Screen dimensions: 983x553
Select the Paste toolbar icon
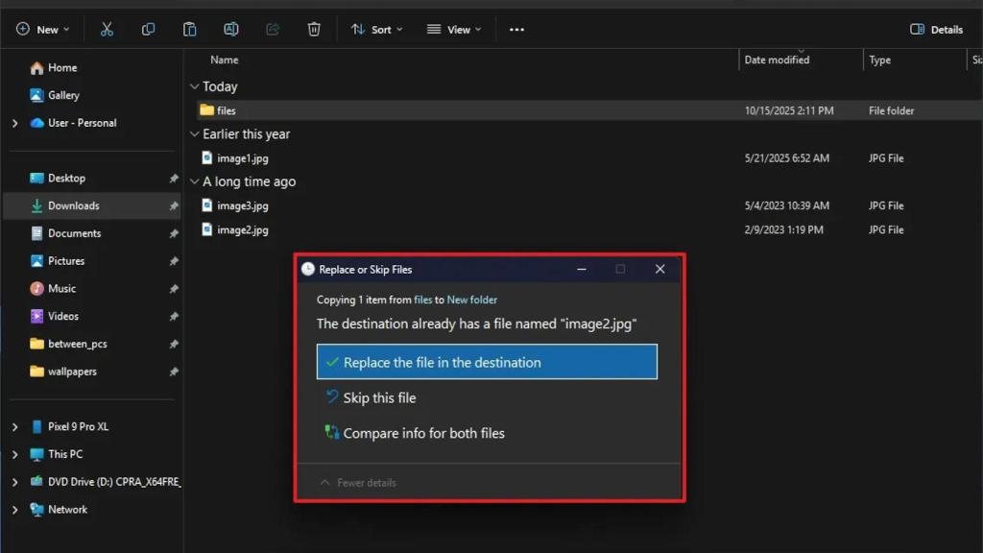(x=189, y=29)
